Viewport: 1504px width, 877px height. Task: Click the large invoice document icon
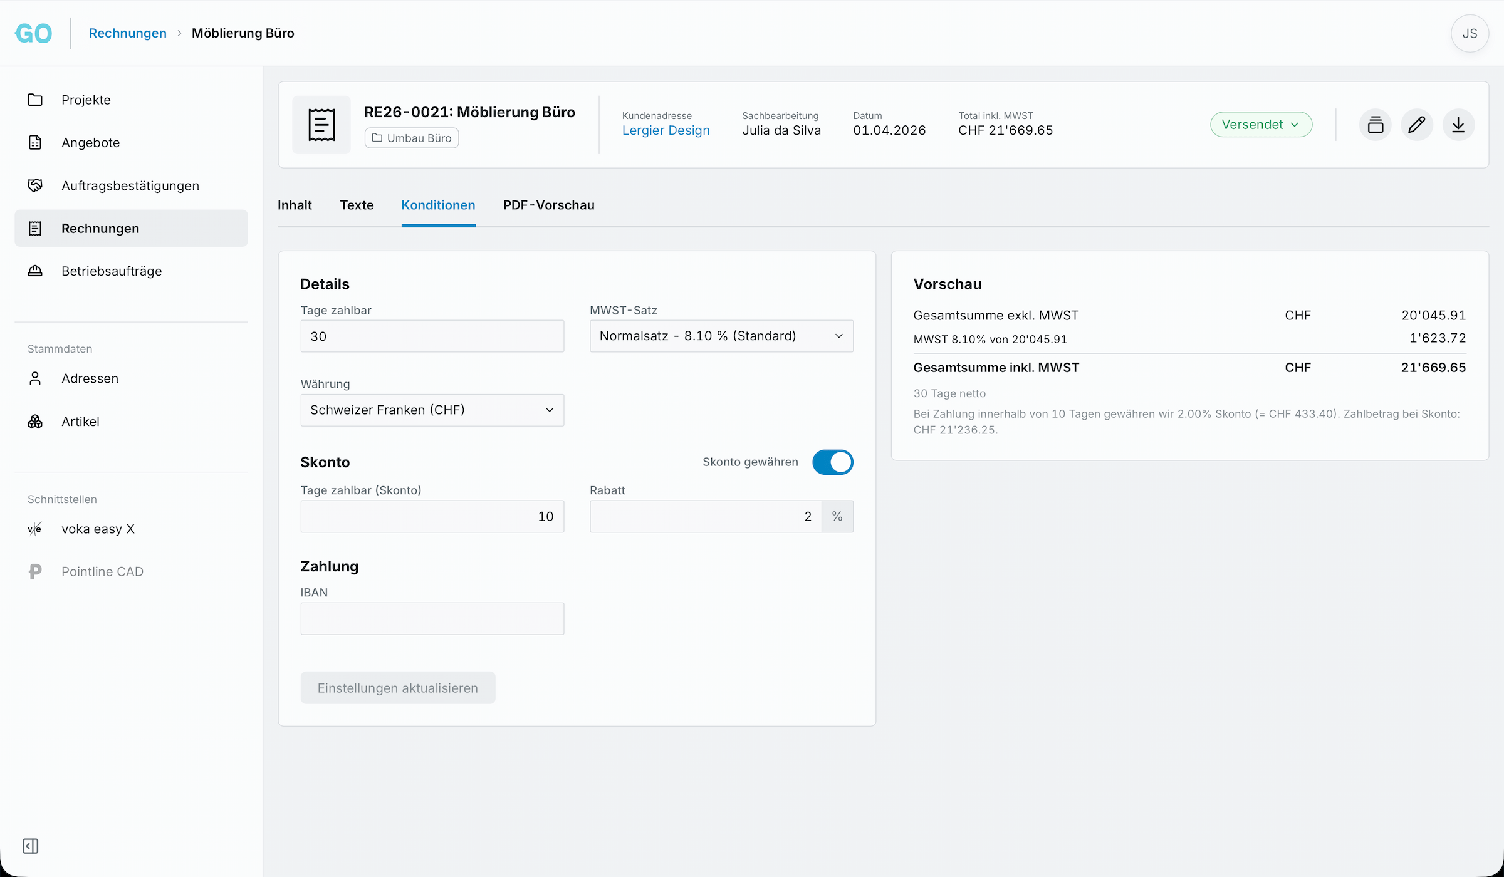click(x=321, y=125)
